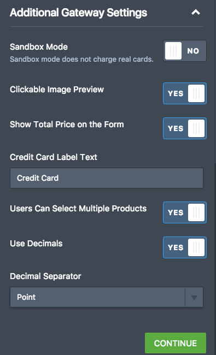The image size is (216, 355).
Task: Enable the Sandbox Mode switch
Action: pos(185,51)
